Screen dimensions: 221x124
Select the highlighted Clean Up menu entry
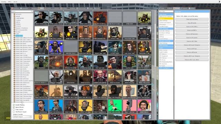pyautogui.click(x=166, y=19)
